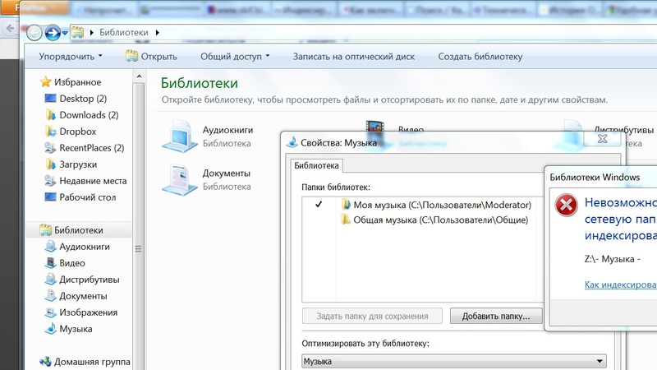Open the Общий доступ dropdown
Screen dimensions: 657x370
[x=235, y=56]
